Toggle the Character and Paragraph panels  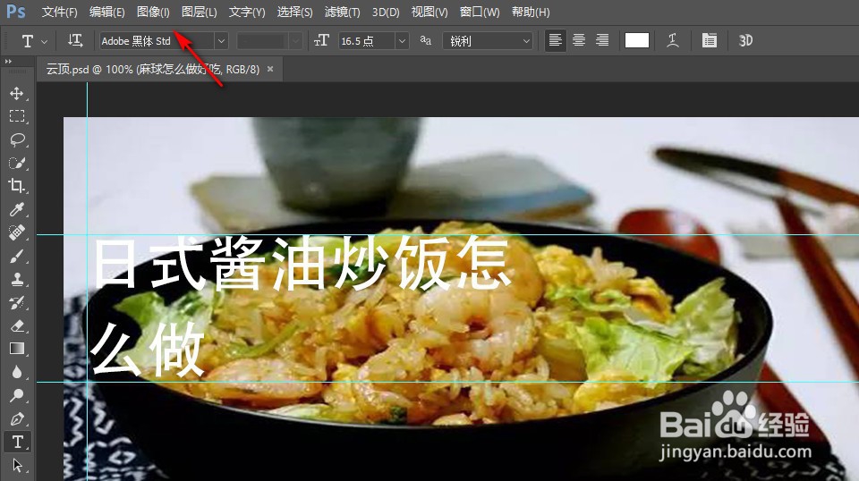click(709, 40)
